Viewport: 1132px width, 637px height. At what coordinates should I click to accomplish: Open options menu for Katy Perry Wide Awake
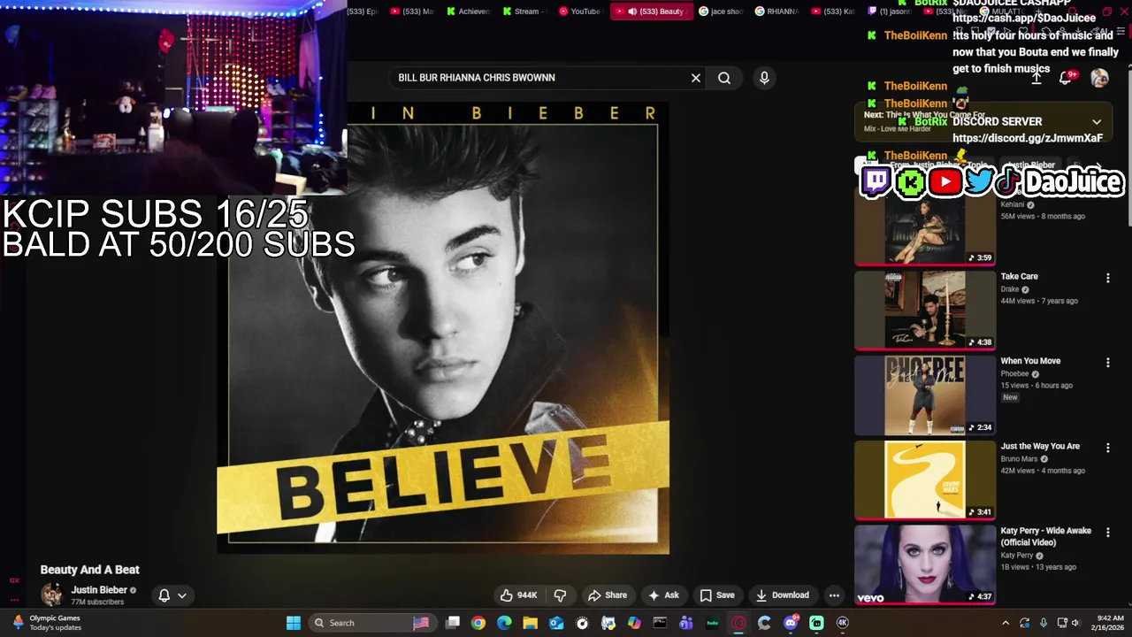tap(1107, 533)
